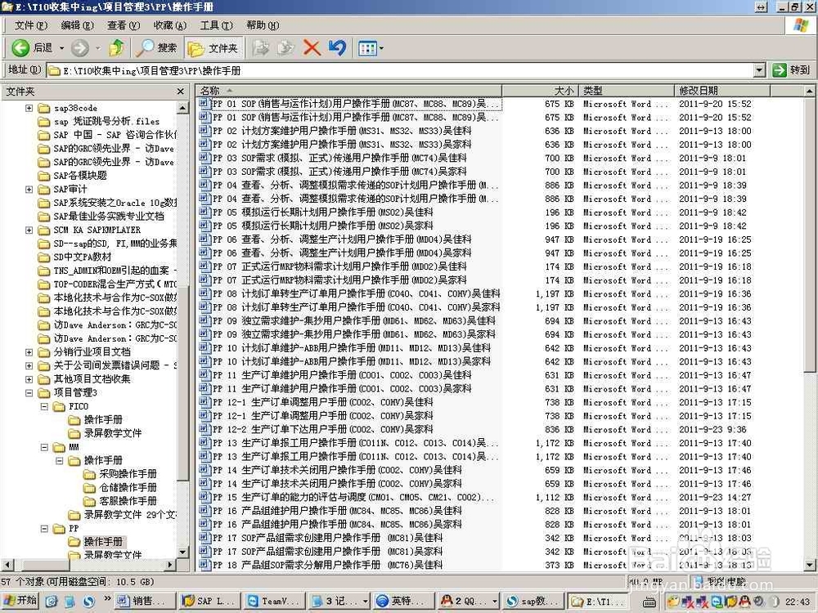Open the 文件(F) menu

tap(31, 25)
